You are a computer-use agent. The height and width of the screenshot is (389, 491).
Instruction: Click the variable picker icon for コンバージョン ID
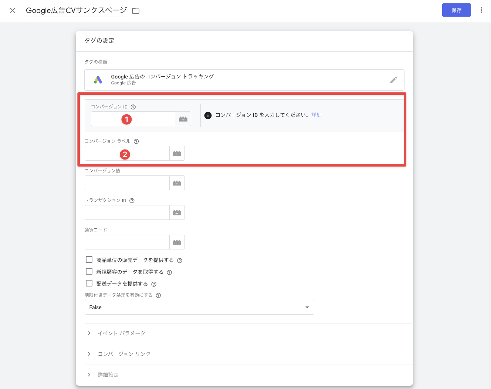point(183,119)
